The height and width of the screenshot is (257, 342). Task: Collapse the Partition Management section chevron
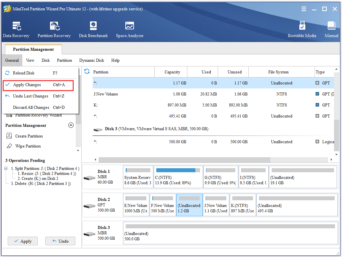click(x=71, y=125)
